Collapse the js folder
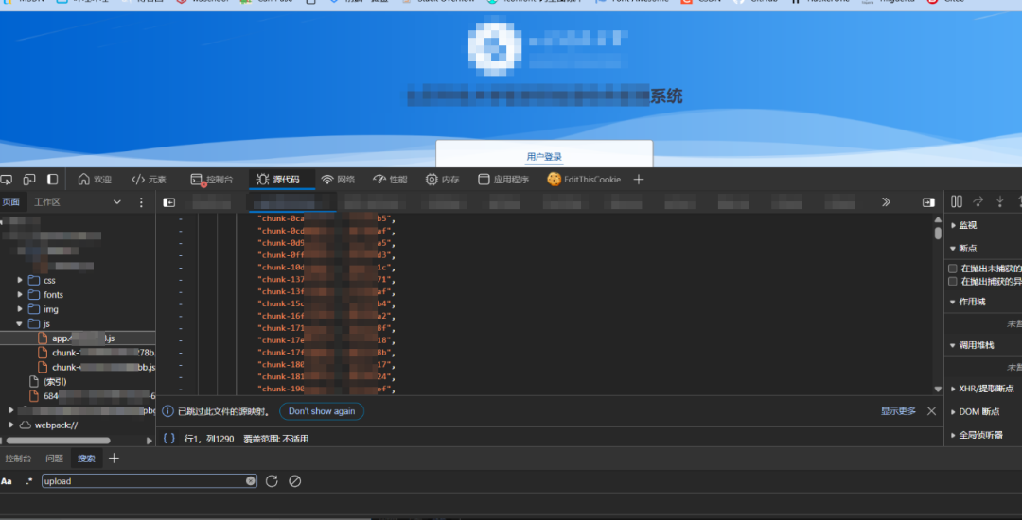 tap(20, 323)
